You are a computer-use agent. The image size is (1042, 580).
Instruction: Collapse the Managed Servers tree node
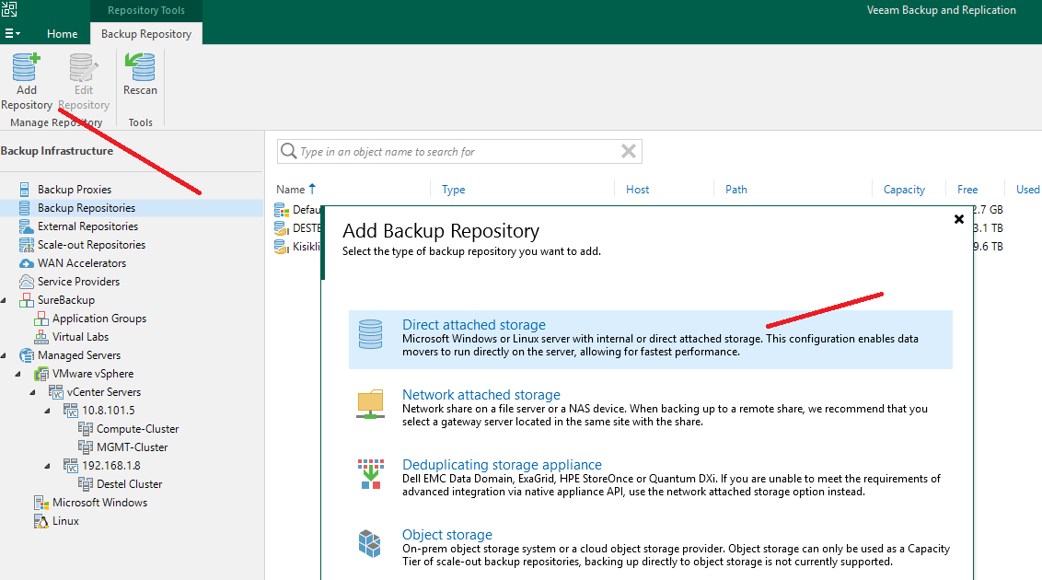pos(4,355)
